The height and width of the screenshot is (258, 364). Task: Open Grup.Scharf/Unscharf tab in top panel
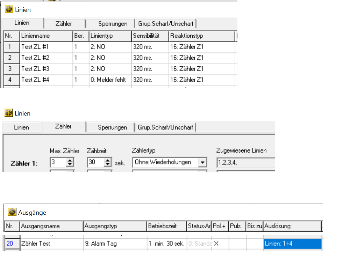coord(165,24)
